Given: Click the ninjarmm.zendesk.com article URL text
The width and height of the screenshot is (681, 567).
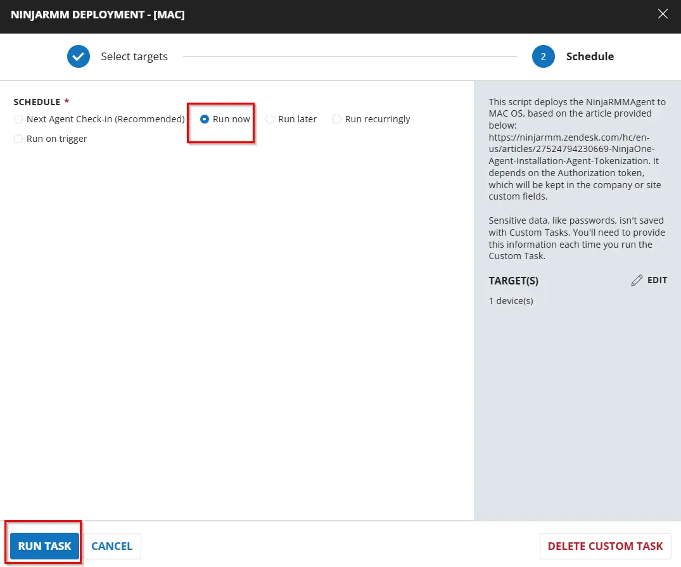Looking at the screenshot, I should tap(573, 149).
